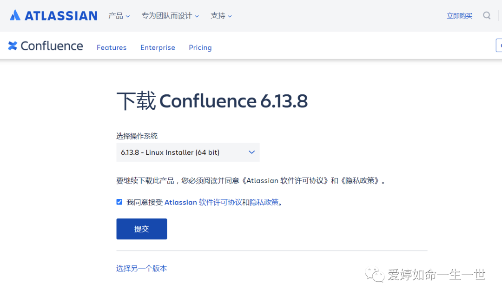Click the 选择操作系统 label
The width and height of the screenshot is (502, 297).
[x=137, y=136]
